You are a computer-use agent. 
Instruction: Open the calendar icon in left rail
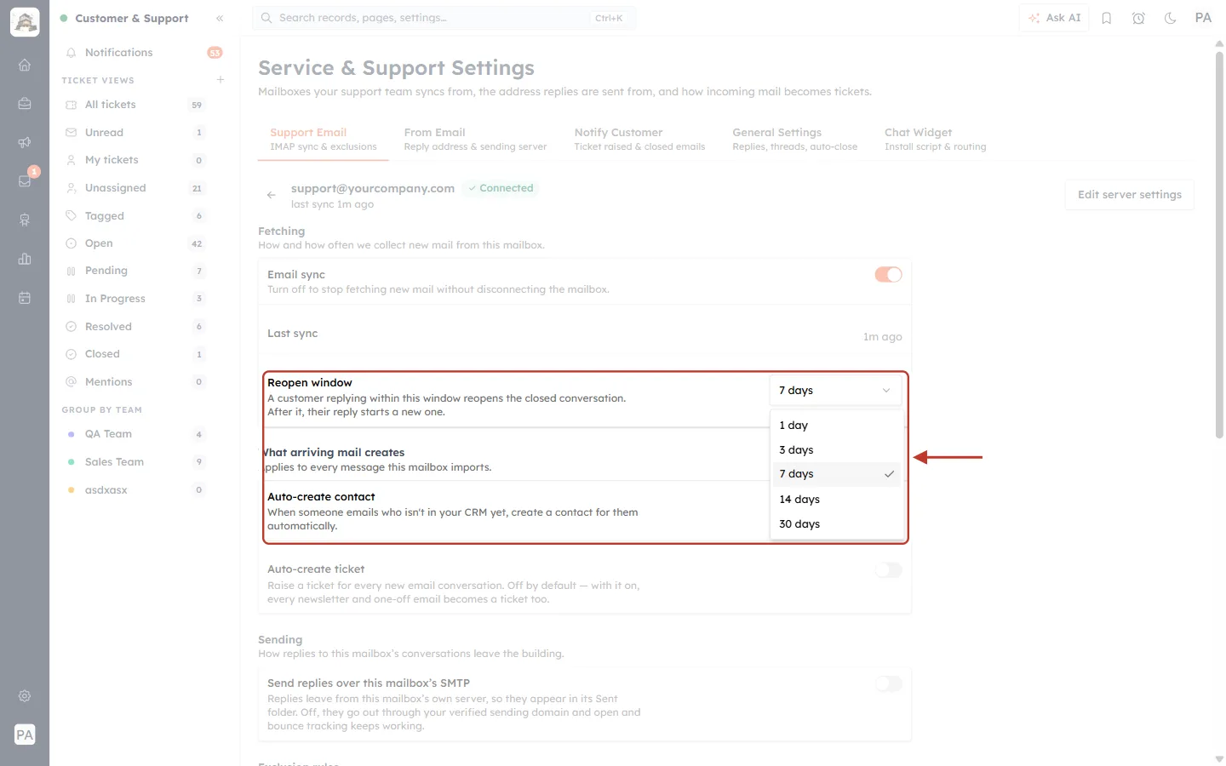point(25,298)
